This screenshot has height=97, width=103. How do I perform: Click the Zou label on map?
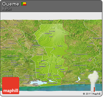(x=16, y=25)
